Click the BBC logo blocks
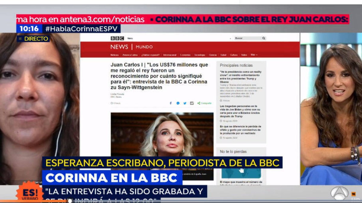Screen dimensions: 362x203 [117, 38]
